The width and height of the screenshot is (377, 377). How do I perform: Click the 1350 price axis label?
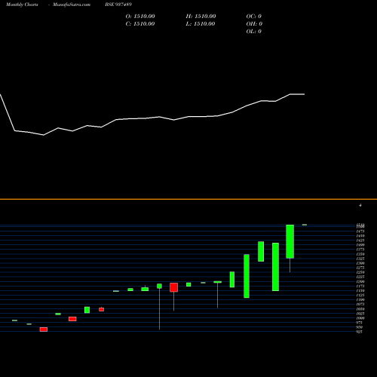tap(360, 254)
